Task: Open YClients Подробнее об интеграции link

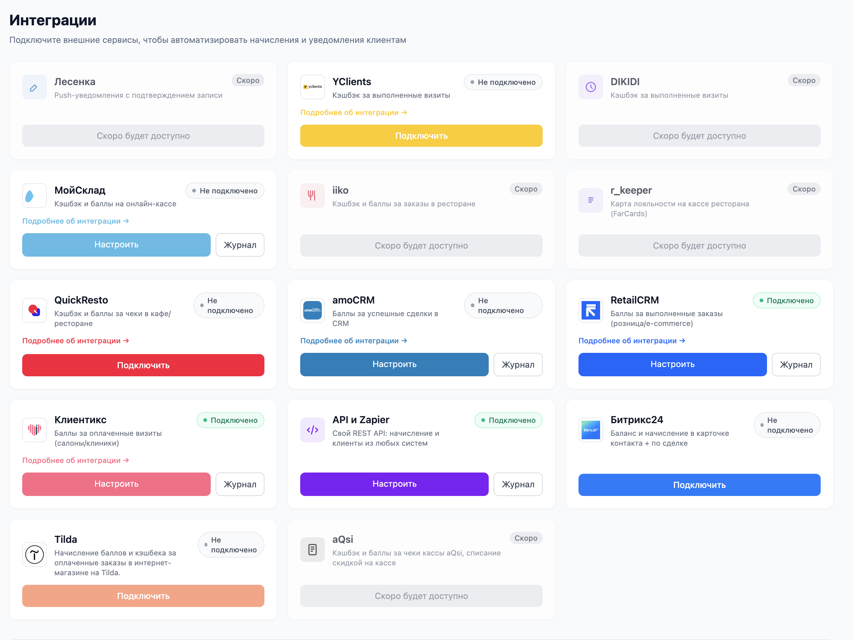Action: click(x=354, y=112)
